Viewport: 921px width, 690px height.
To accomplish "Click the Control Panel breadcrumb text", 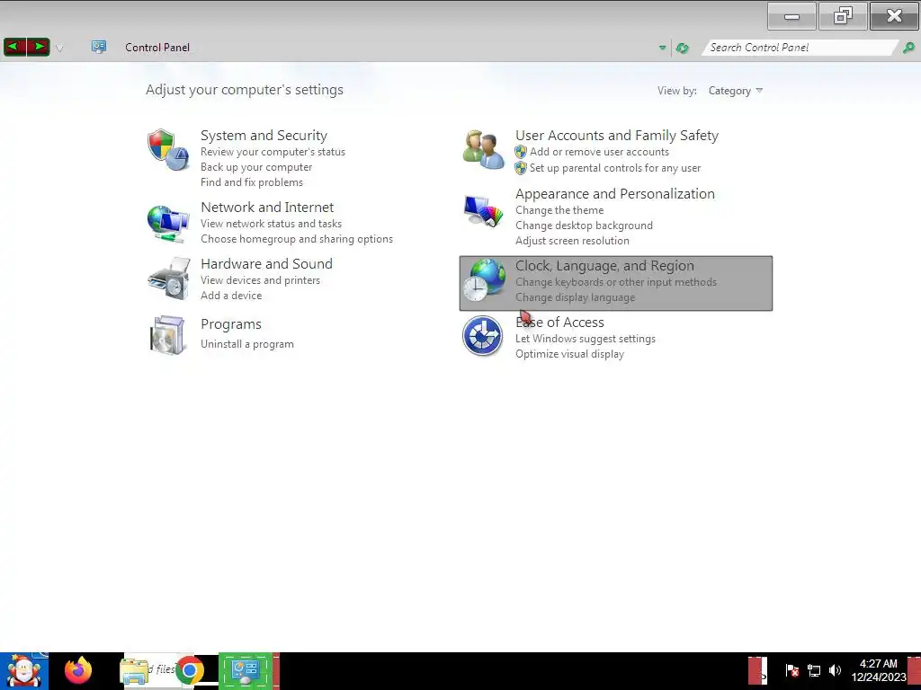I will pos(156,48).
